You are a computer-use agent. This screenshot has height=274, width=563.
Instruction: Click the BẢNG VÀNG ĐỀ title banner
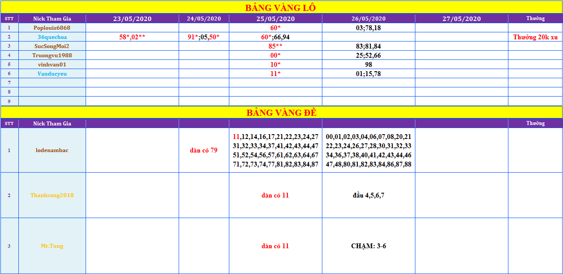(x=281, y=112)
